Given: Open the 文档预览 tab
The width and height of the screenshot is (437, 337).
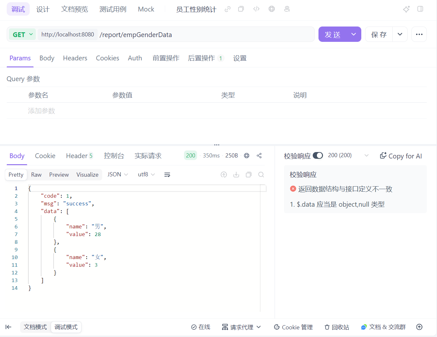Looking at the screenshot, I should [74, 9].
